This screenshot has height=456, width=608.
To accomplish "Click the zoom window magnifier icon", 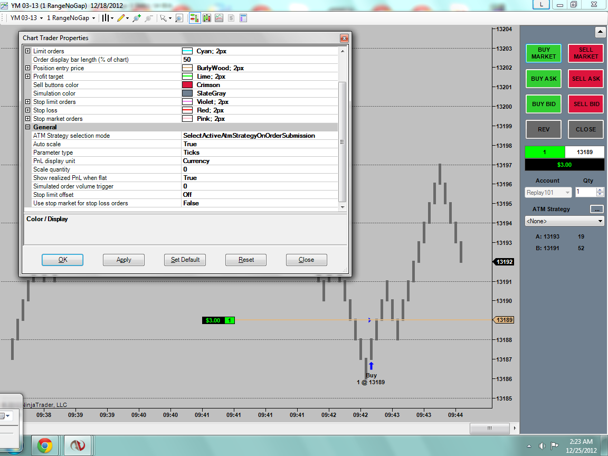I will click(179, 18).
